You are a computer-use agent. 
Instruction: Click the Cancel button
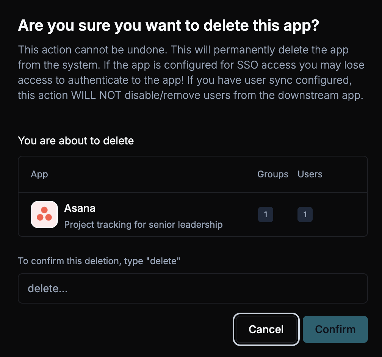pos(266,329)
